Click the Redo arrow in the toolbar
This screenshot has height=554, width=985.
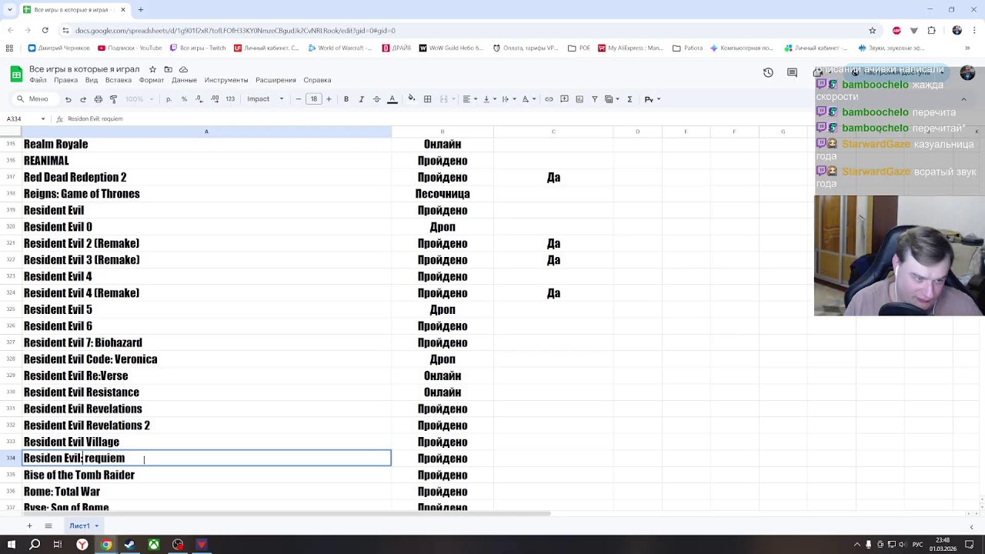(83, 99)
